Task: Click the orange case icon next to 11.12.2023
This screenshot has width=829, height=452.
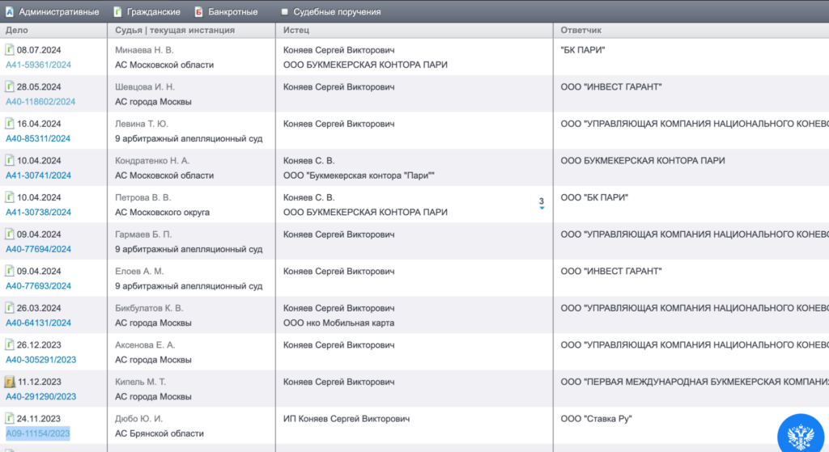Action: coord(10,381)
